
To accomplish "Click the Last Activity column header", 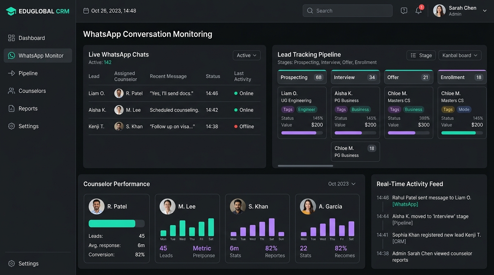I will click(x=243, y=76).
